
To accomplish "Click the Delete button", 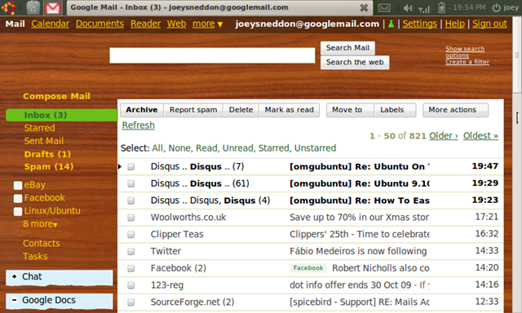I will (x=241, y=110).
